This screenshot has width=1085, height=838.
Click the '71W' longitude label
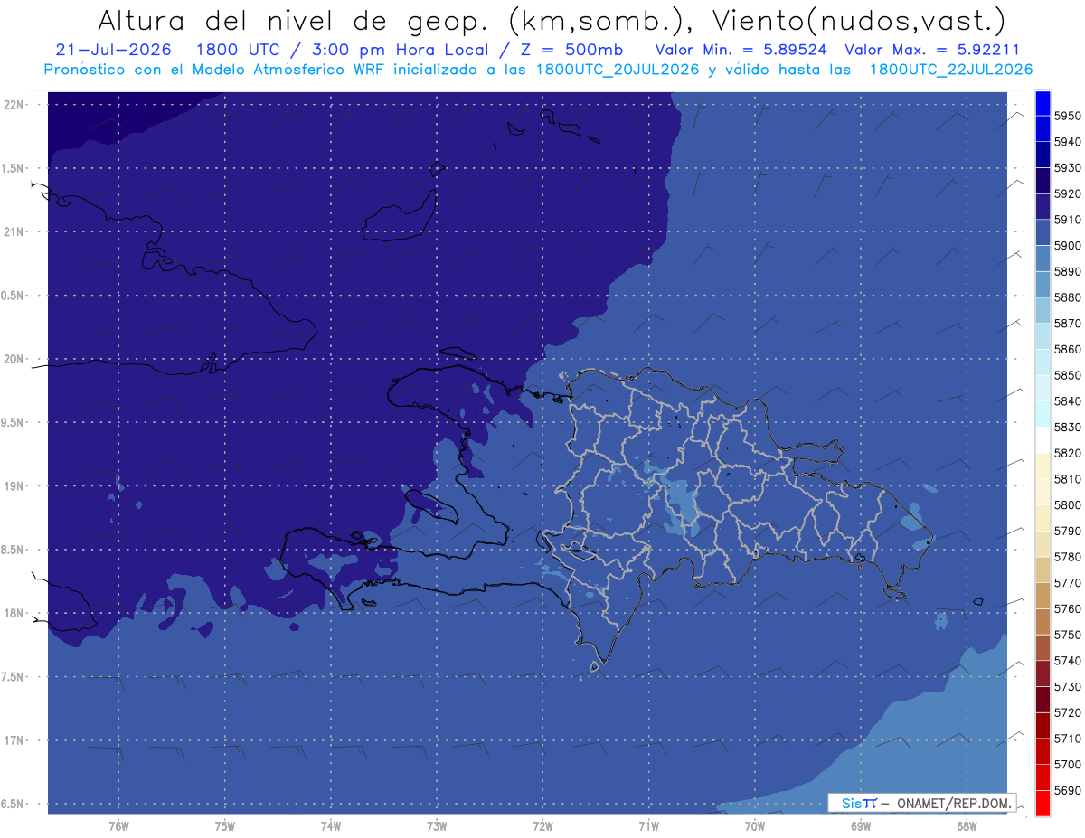[648, 825]
